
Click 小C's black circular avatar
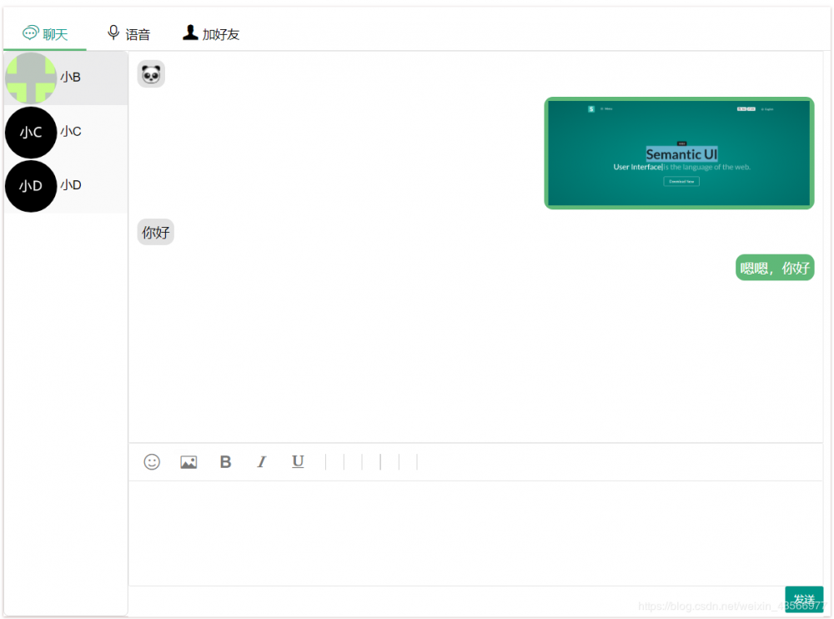point(31,132)
